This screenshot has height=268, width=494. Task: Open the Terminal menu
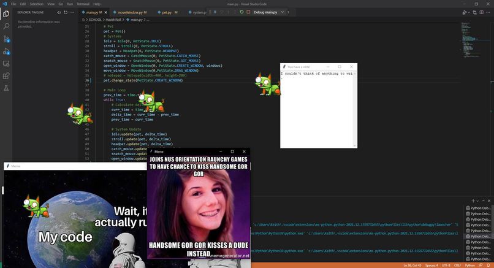(x=83, y=4)
